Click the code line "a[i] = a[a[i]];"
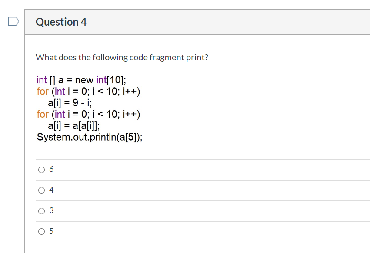The width and height of the screenshot is (370, 256). click(74, 125)
